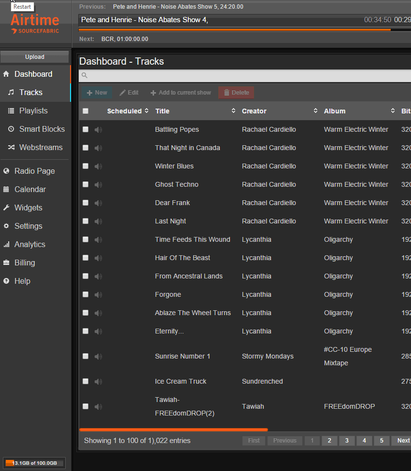Image resolution: width=411 pixels, height=471 pixels.
Task: Check the Battling Popes row checkbox
Action: click(x=85, y=129)
